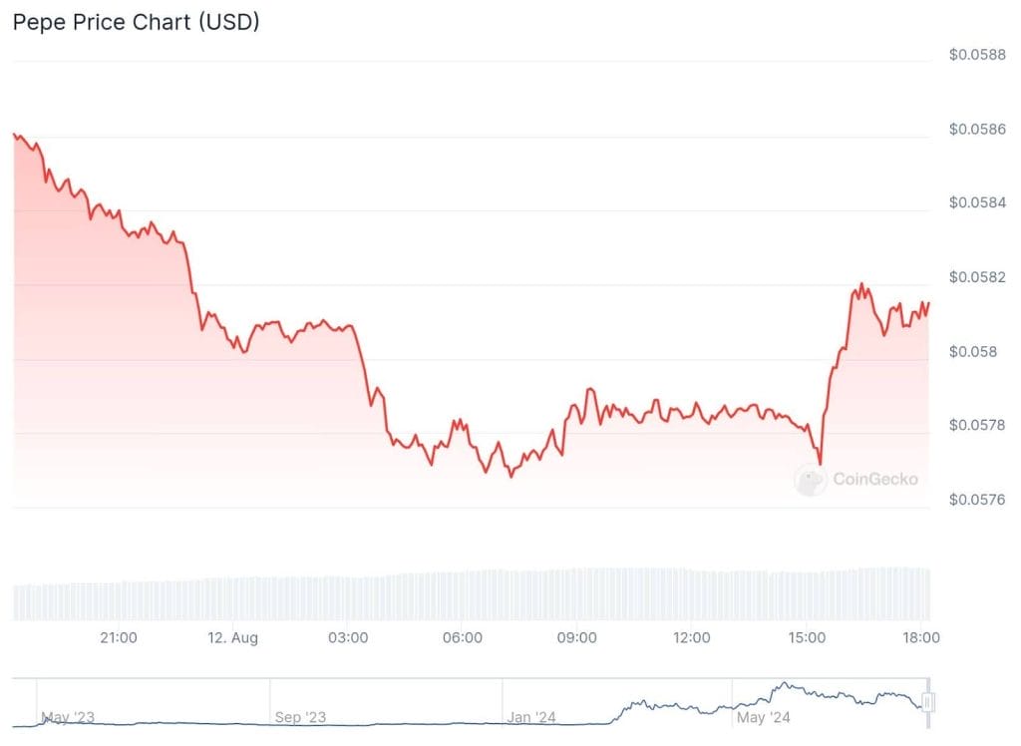
Task: Click the 06:00 time axis label
Action: pos(463,637)
